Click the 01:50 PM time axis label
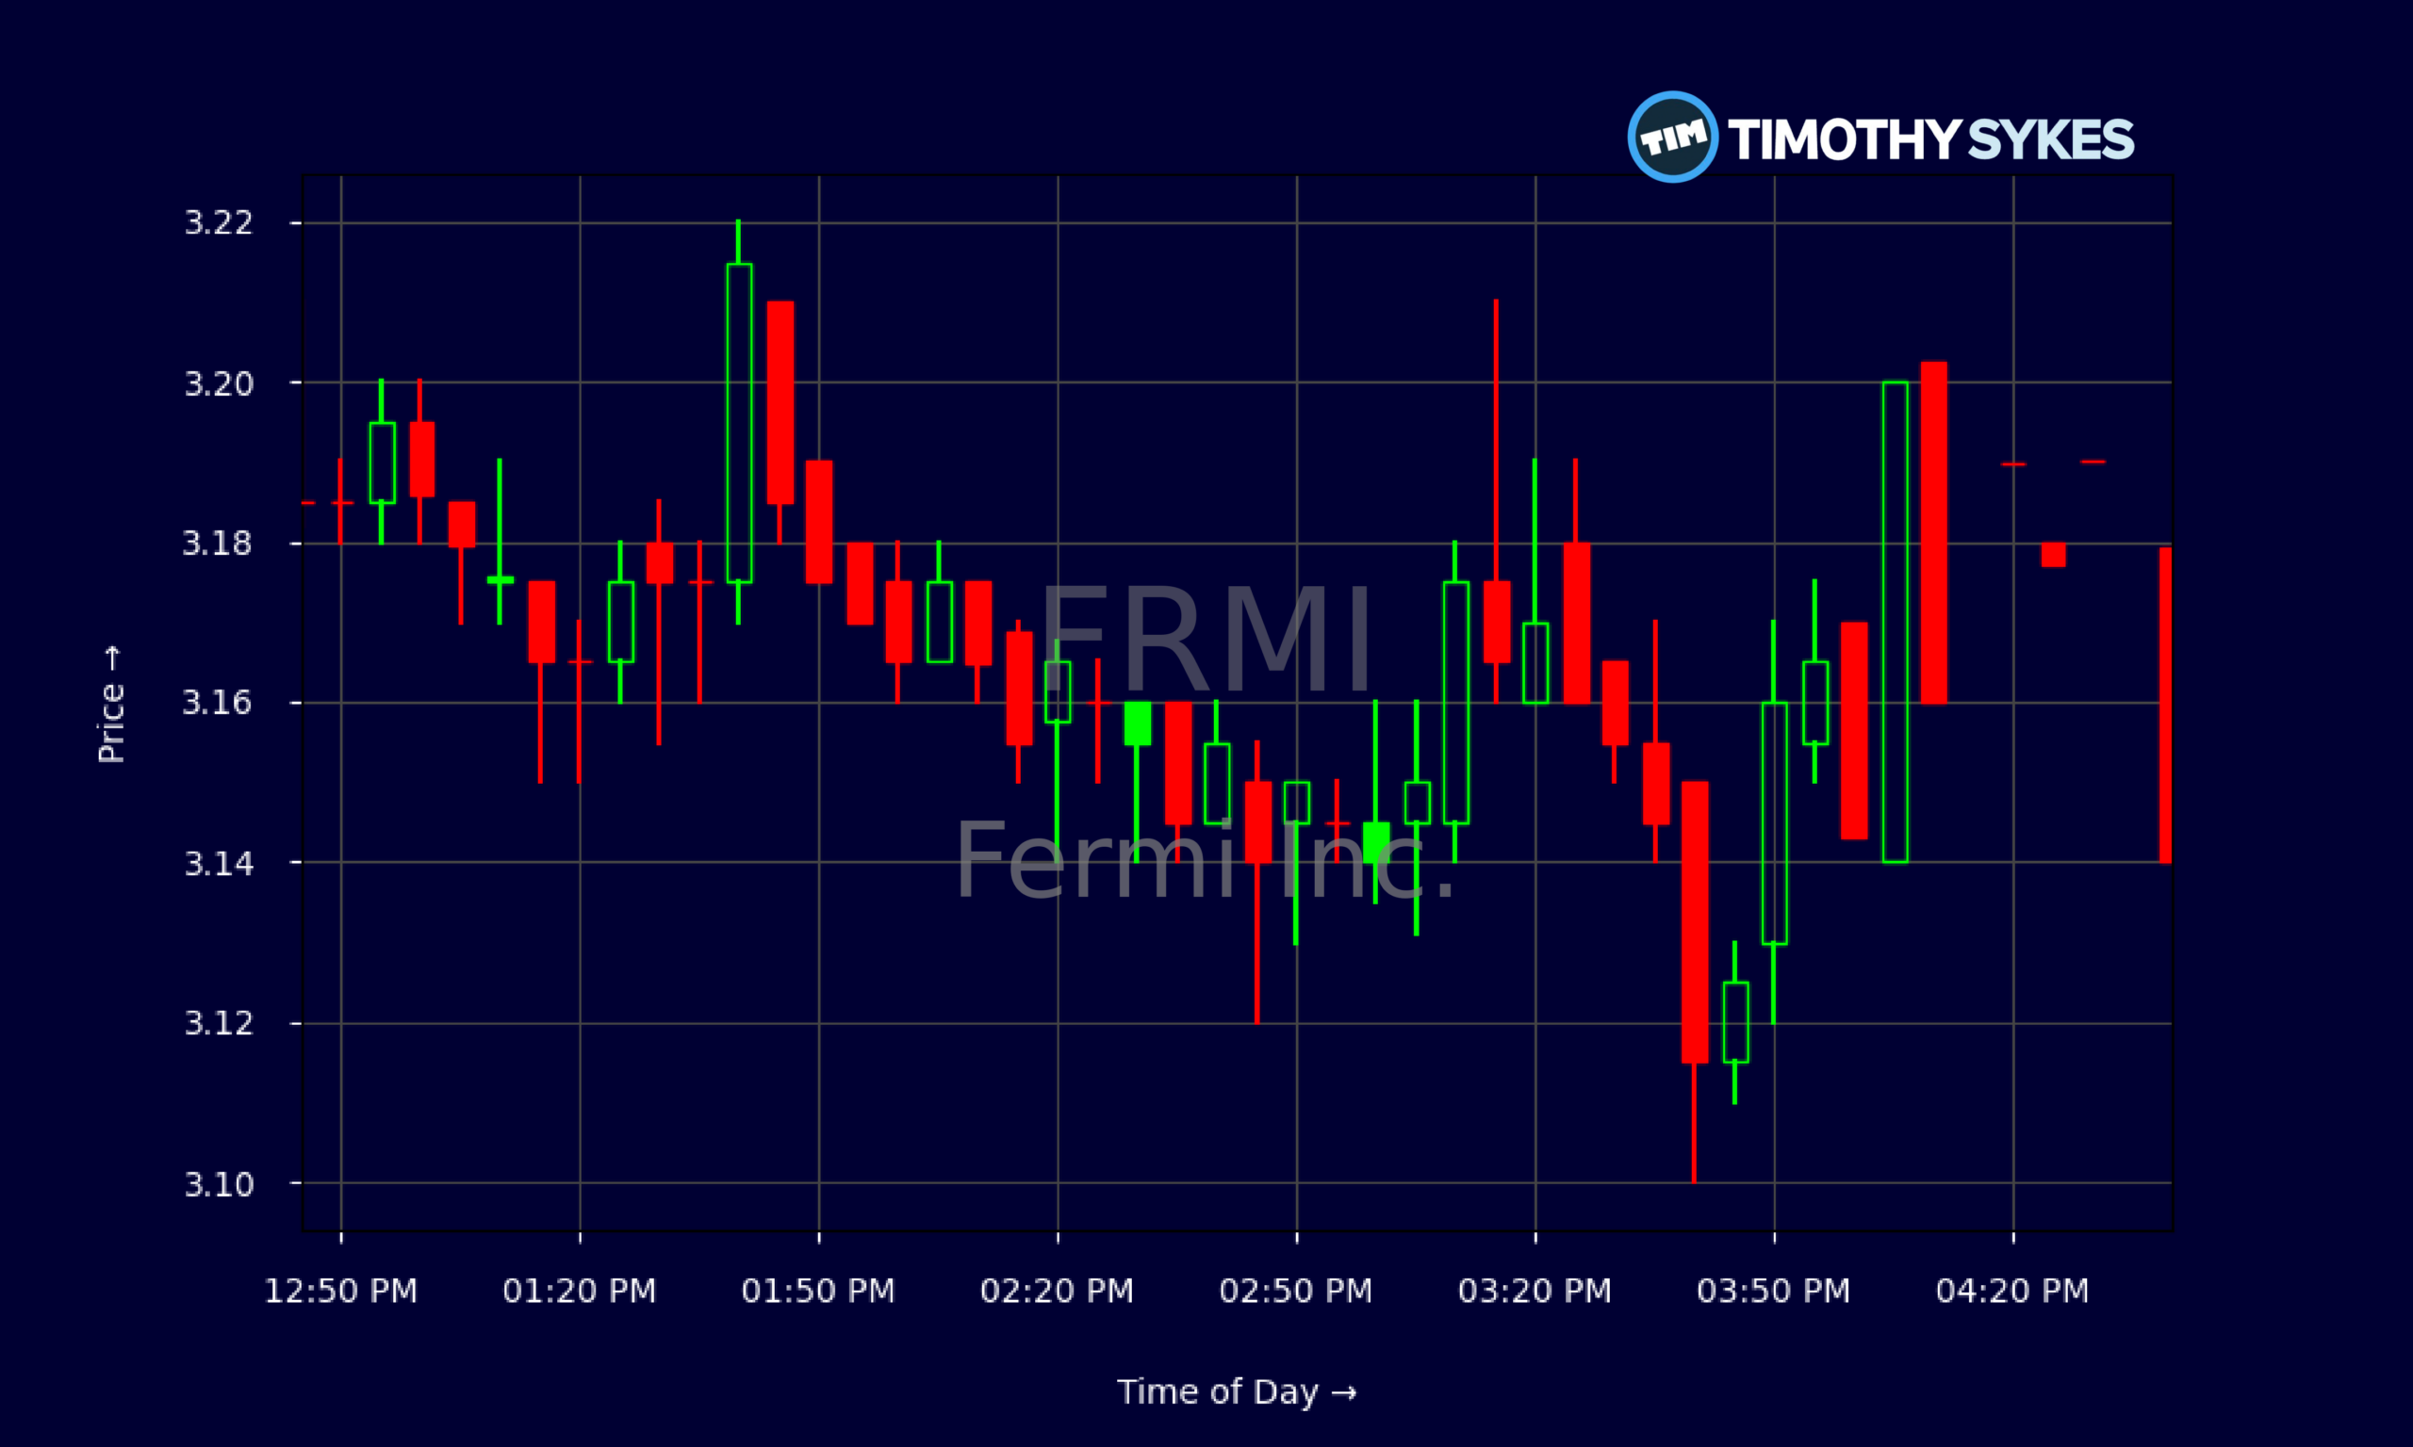This screenshot has height=1447, width=2413. point(818,1291)
